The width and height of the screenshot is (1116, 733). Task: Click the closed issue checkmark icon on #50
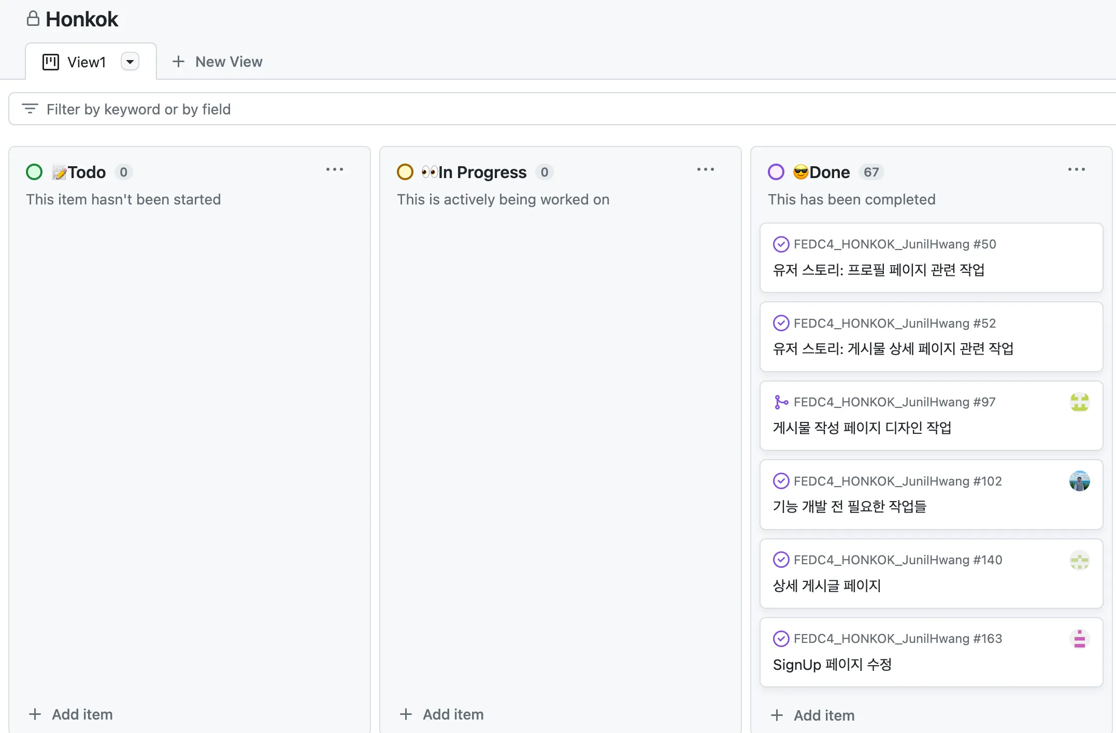781,244
